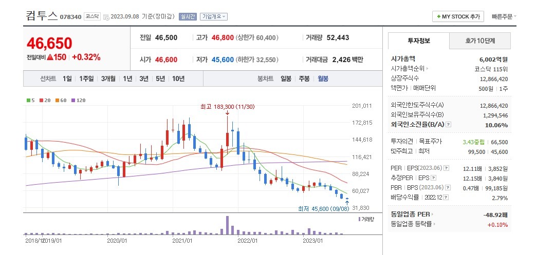Click the green 5-day moving average legend

[30, 101]
